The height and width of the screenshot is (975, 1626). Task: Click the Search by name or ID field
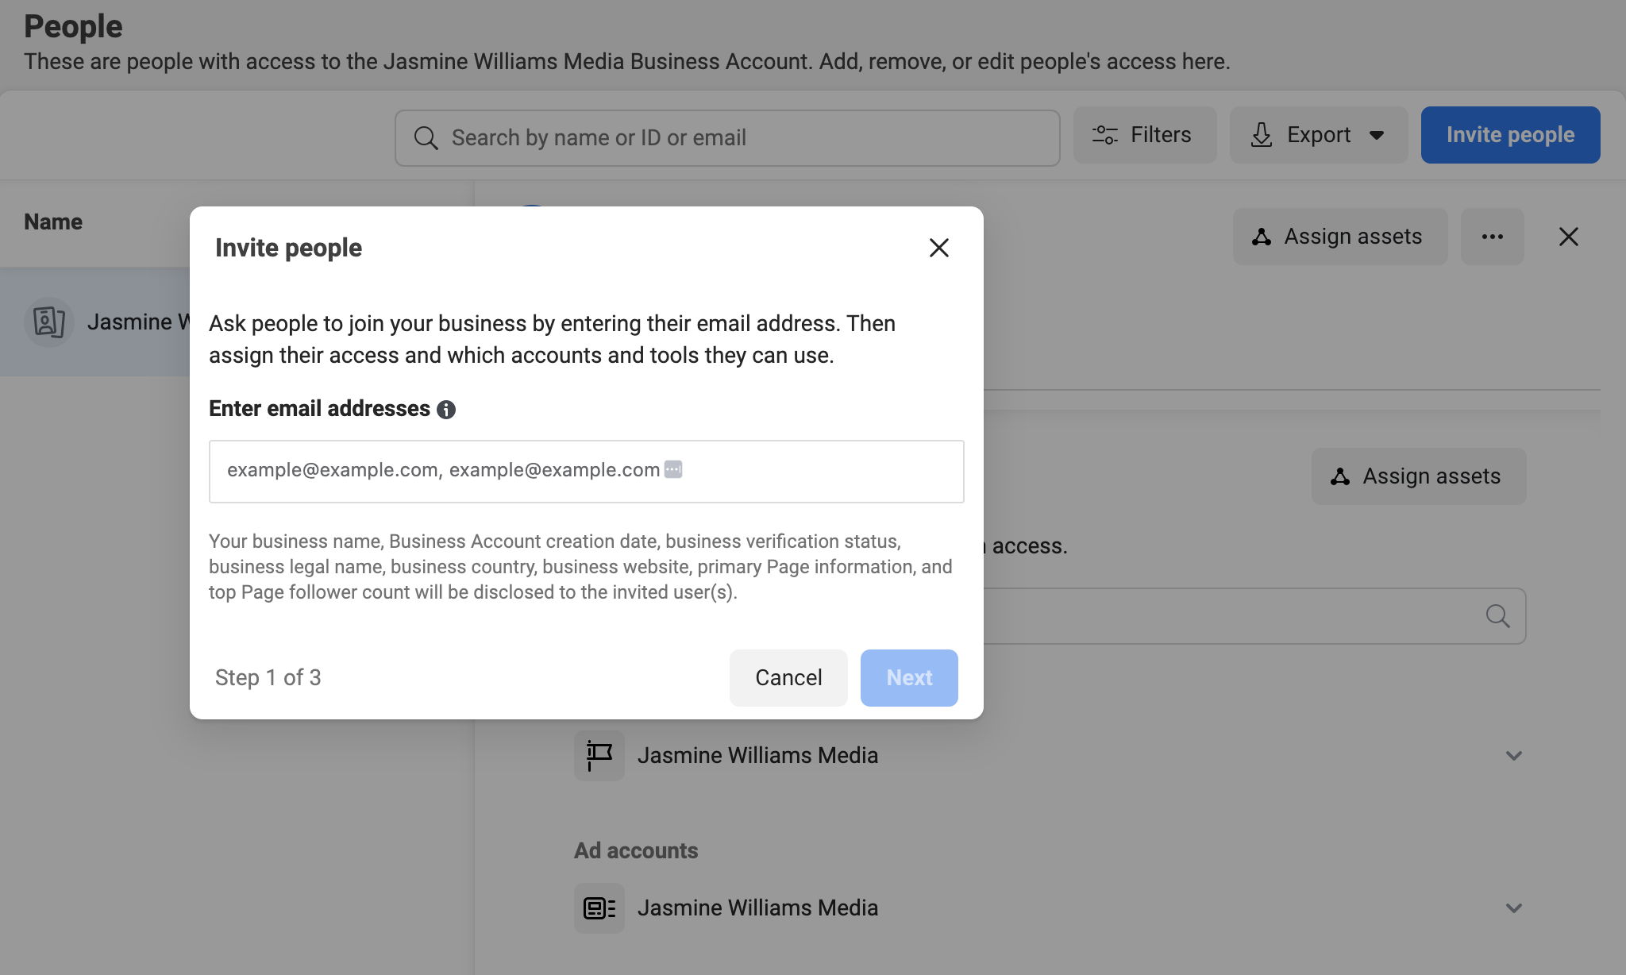point(726,136)
